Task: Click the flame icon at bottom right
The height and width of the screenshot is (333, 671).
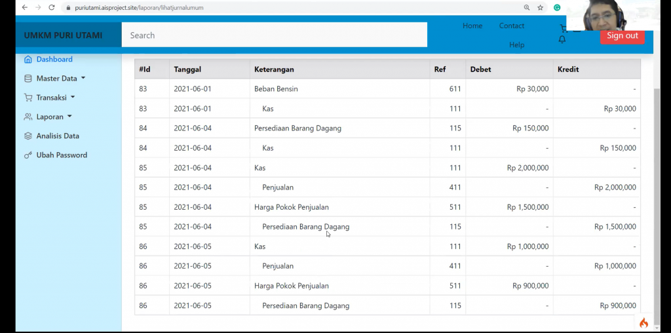Action: tap(643, 323)
